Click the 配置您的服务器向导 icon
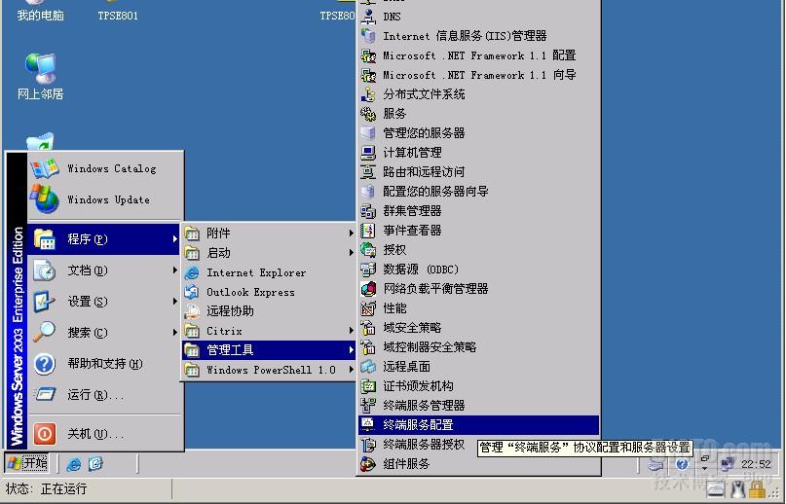Viewport: 786px width, 504px height. (368, 192)
